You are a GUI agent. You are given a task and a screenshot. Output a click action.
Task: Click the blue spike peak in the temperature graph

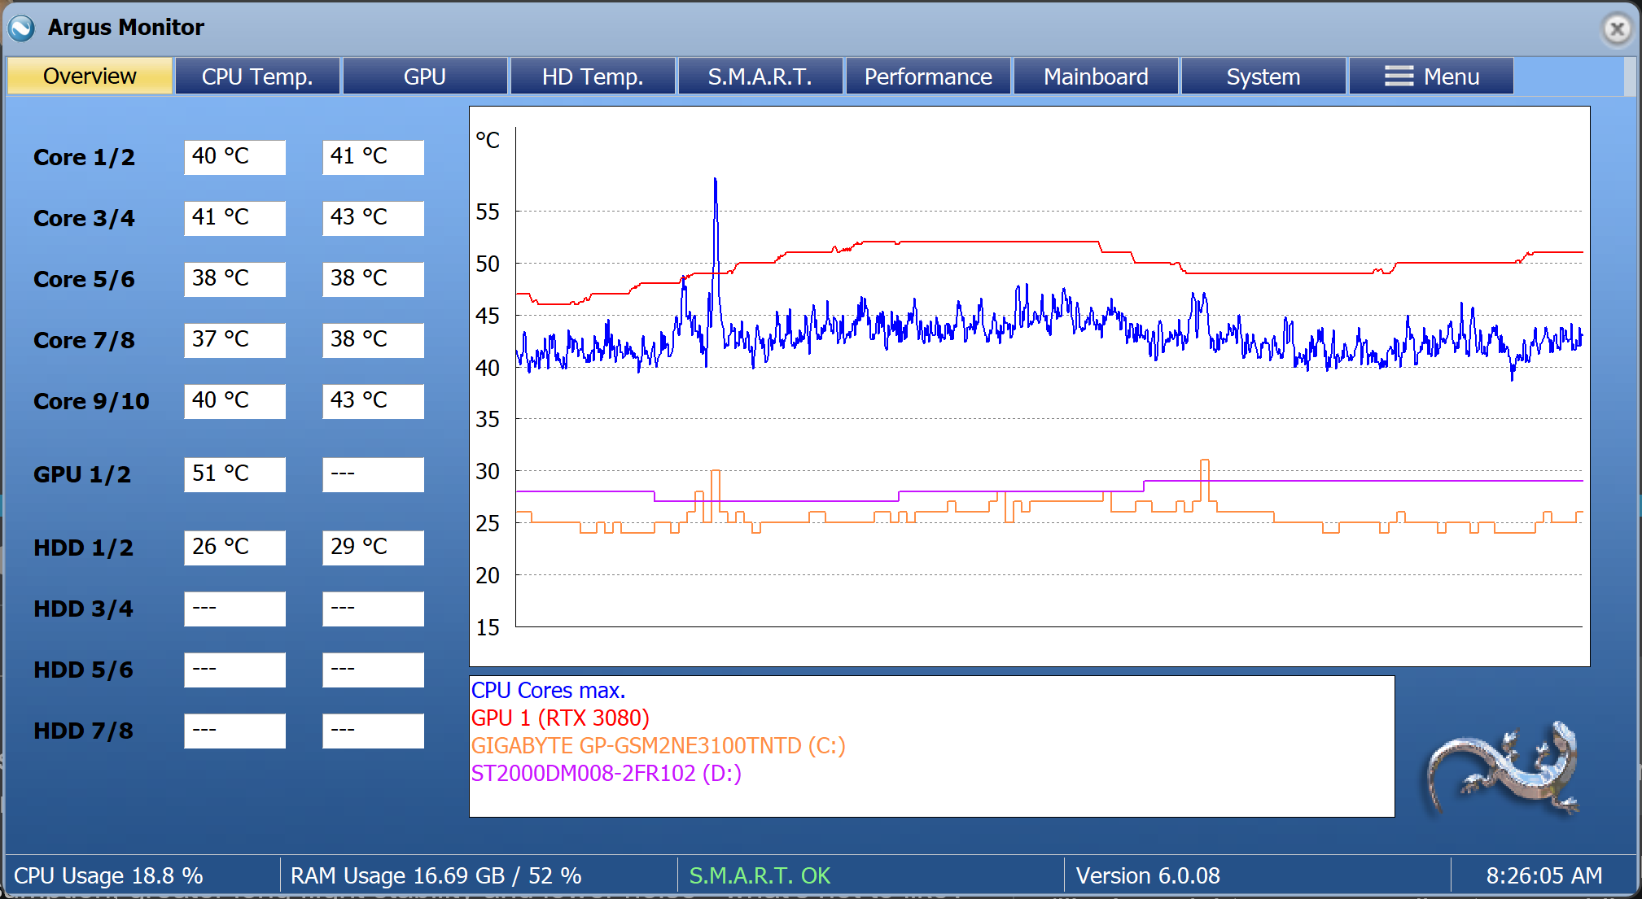(716, 181)
